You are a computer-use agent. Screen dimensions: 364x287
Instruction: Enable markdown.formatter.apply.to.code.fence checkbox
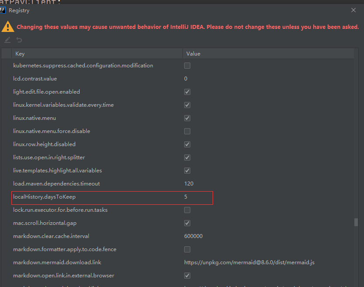pyautogui.click(x=187, y=249)
